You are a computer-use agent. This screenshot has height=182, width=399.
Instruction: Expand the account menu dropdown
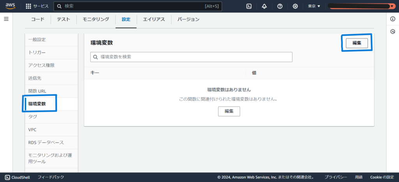[x=360, y=6]
